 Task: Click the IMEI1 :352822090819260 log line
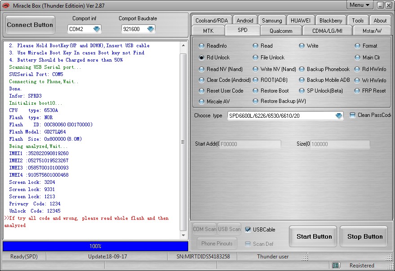[x=39, y=153]
